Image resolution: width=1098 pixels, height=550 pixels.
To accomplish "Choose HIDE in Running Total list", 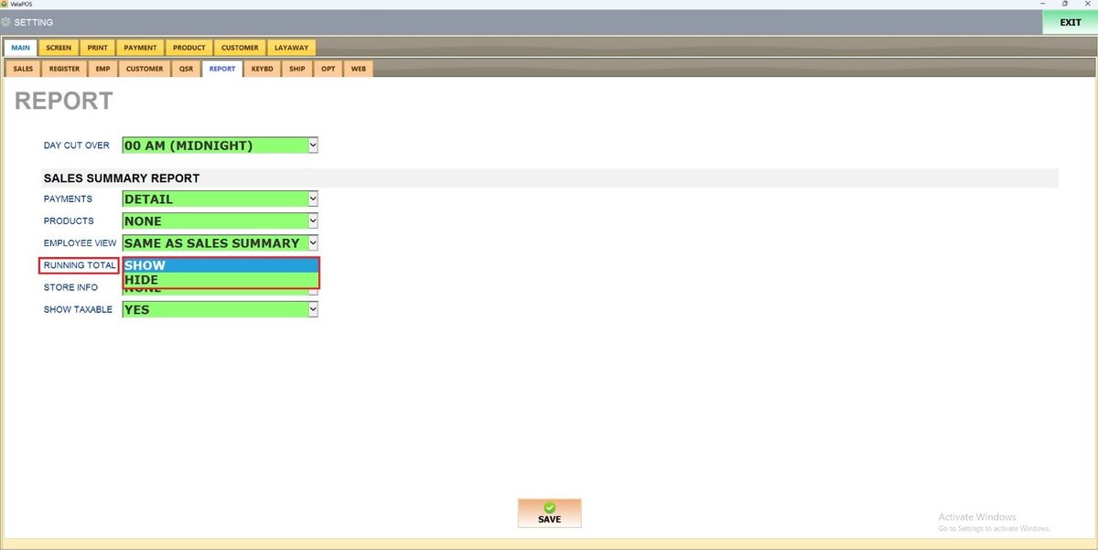I will 221,279.
